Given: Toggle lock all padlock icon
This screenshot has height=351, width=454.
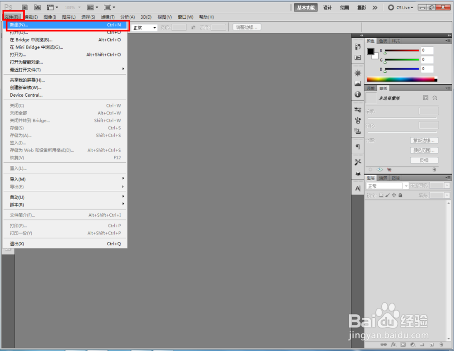Looking at the screenshot, I should pyautogui.click(x=400, y=195).
